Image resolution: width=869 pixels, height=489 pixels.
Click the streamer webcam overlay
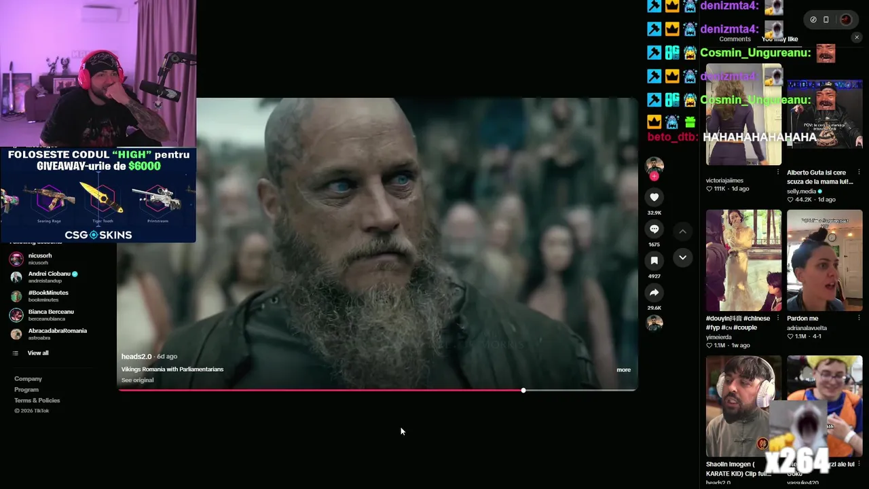98,73
